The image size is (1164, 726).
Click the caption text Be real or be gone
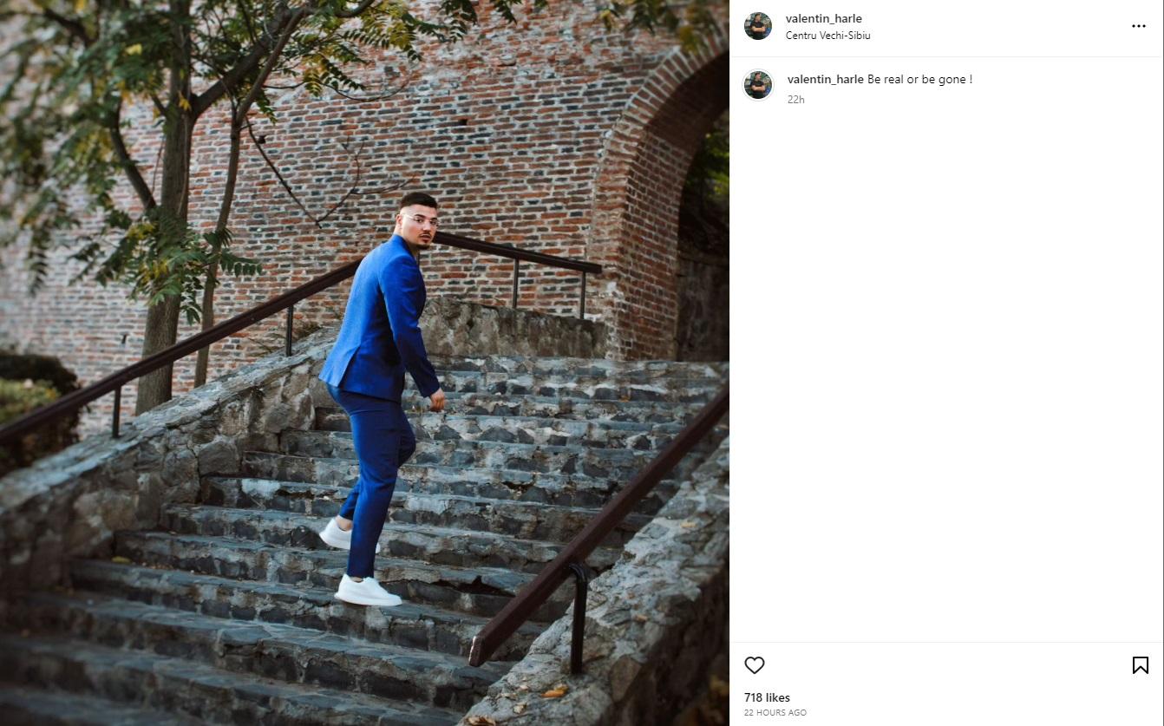pyautogui.click(x=919, y=79)
